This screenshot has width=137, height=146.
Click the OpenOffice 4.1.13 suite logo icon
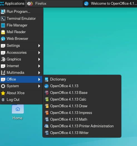click(47, 86)
